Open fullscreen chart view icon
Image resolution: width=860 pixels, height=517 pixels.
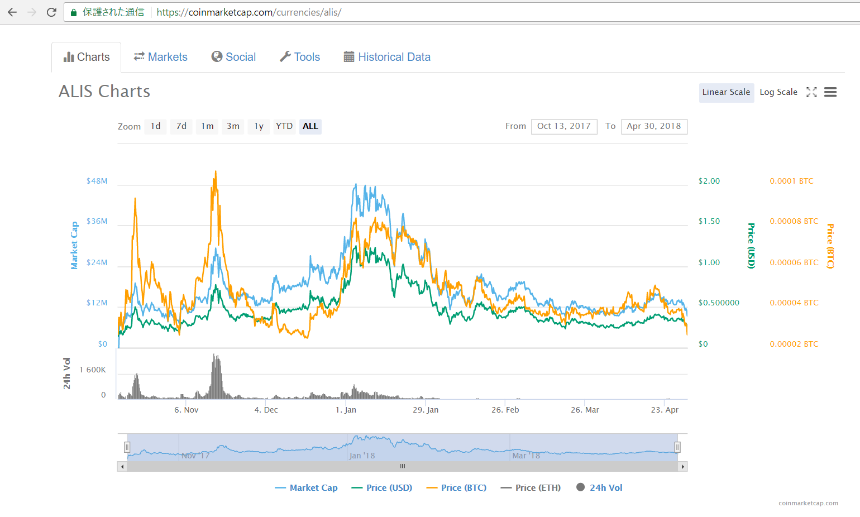click(x=811, y=92)
